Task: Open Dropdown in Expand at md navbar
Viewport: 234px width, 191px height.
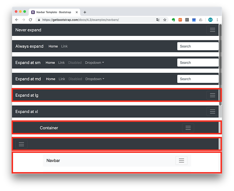Action: tap(95, 79)
